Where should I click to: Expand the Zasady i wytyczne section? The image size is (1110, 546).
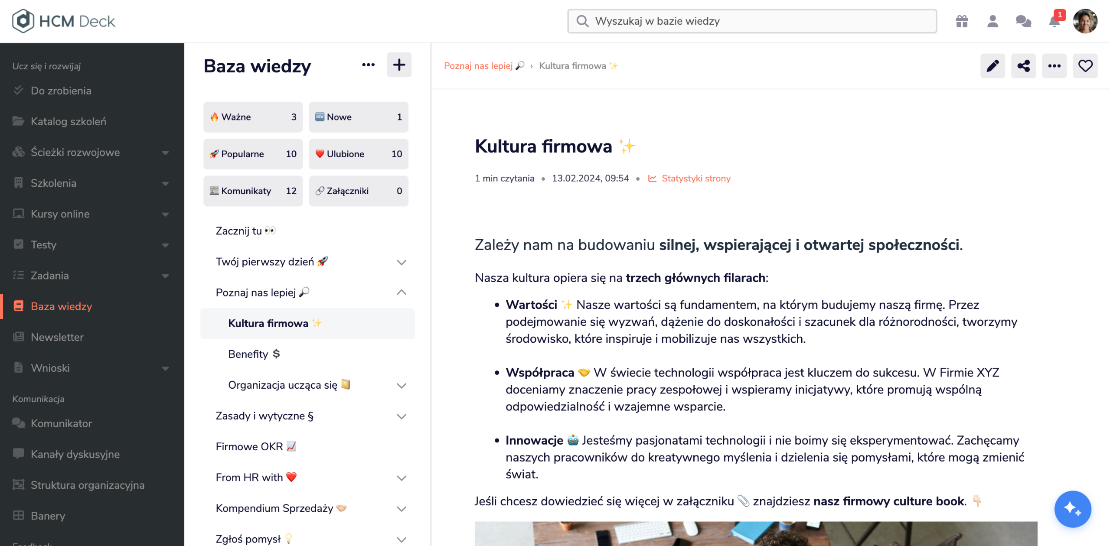pyautogui.click(x=401, y=416)
